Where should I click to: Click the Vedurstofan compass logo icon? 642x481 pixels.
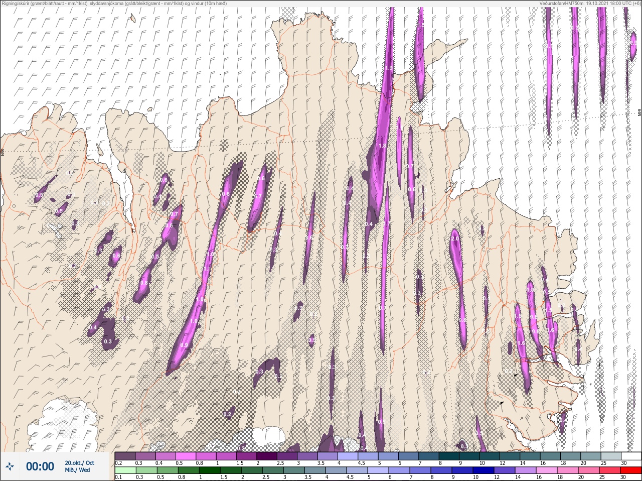click(11, 466)
